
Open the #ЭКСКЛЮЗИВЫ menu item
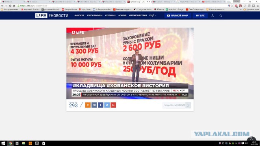(x=95, y=15)
